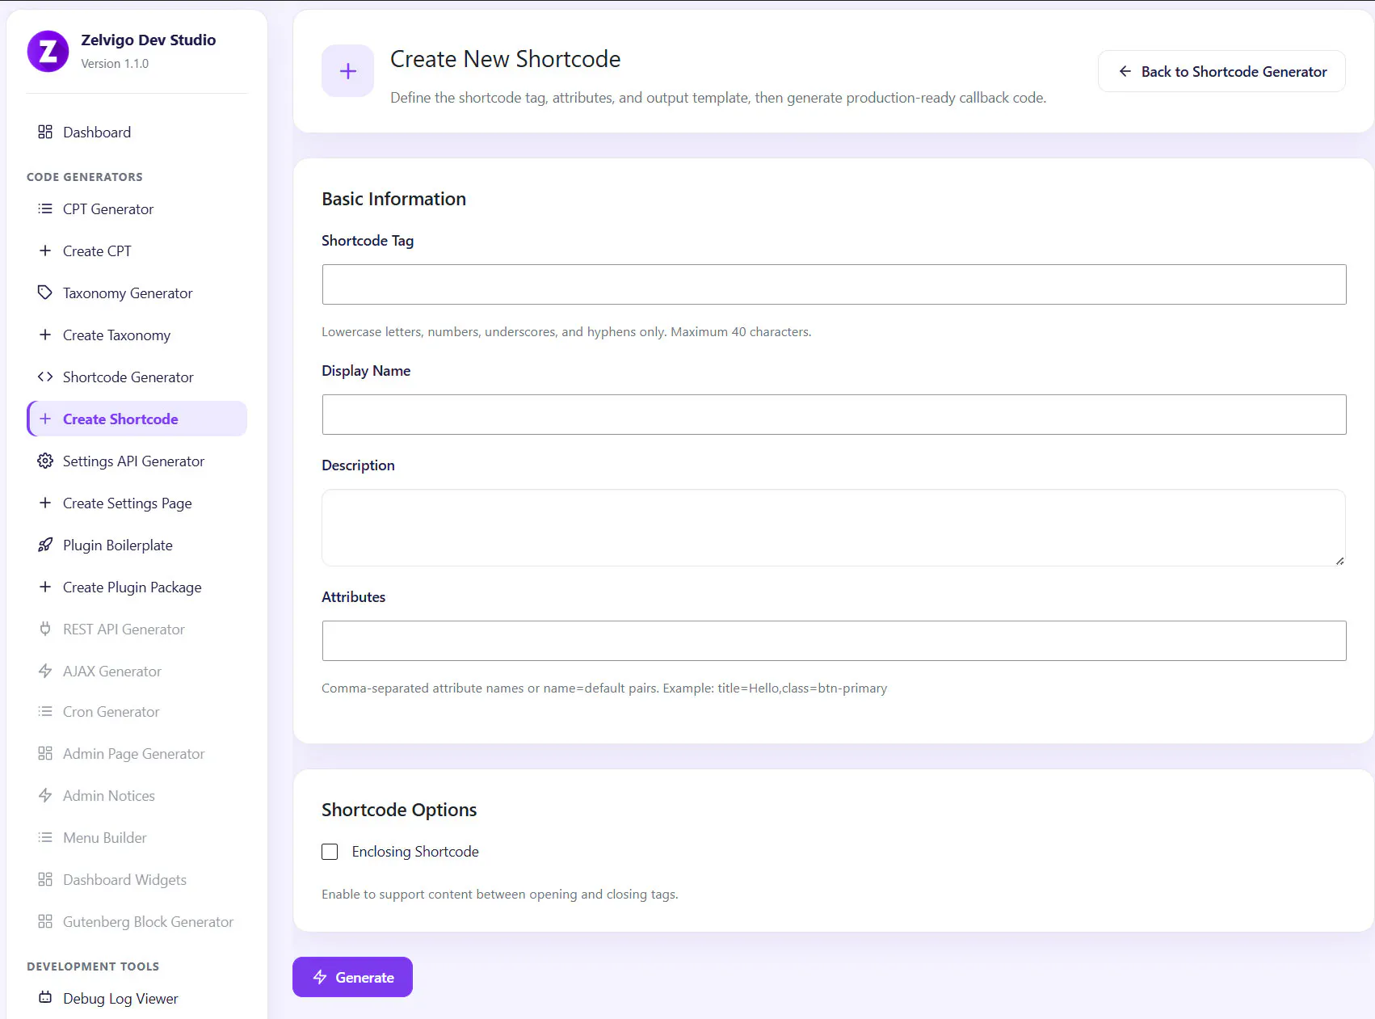The width and height of the screenshot is (1375, 1019).
Task: Click the REST API Generator plug icon
Action: coord(45,629)
